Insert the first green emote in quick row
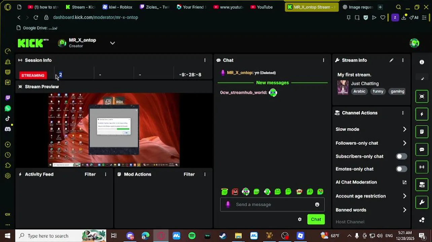432x242 pixels. point(224,192)
